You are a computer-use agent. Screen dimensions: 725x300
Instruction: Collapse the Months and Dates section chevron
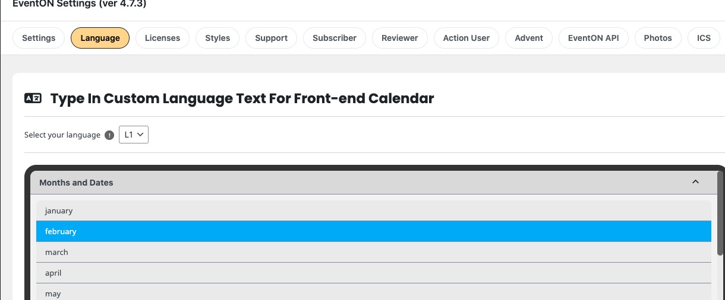(x=696, y=182)
